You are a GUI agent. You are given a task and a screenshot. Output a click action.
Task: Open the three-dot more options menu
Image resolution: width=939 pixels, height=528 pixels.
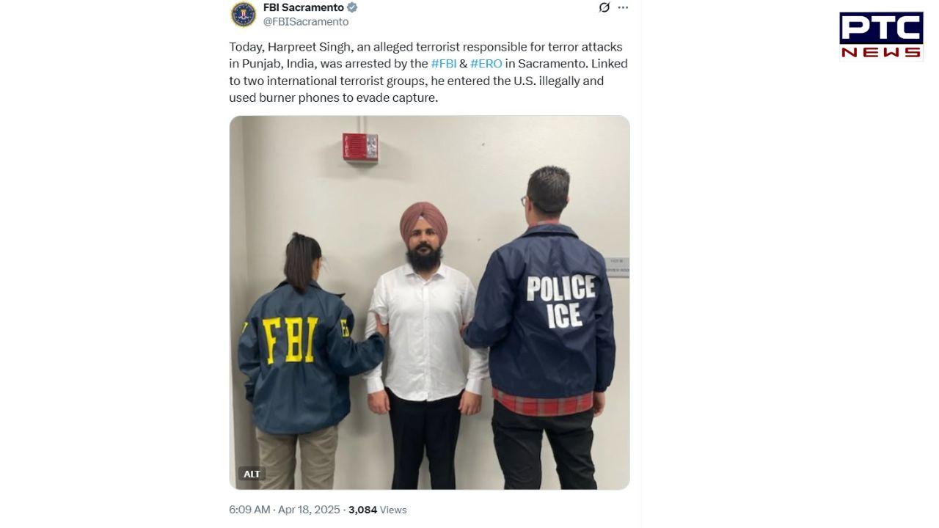click(623, 7)
